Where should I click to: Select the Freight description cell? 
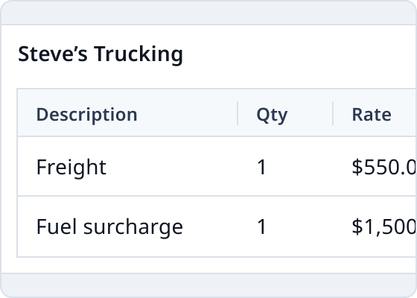(71, 167)
